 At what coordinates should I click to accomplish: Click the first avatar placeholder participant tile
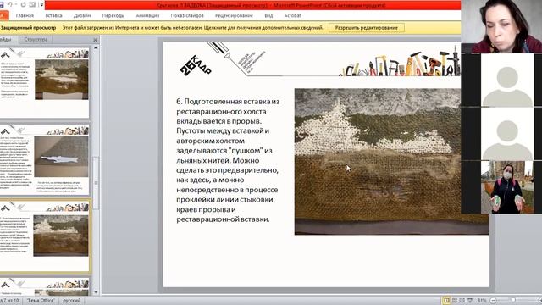(507, 80)
